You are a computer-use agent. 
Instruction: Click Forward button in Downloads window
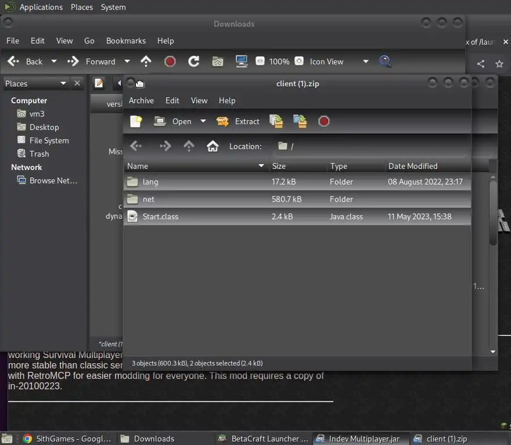tap(91, 61)
